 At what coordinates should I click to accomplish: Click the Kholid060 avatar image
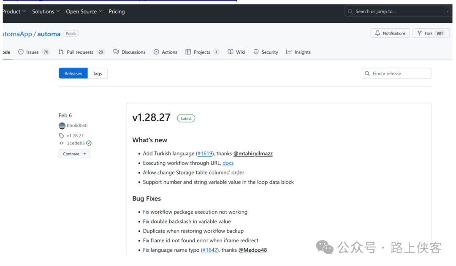click(62, 125)
